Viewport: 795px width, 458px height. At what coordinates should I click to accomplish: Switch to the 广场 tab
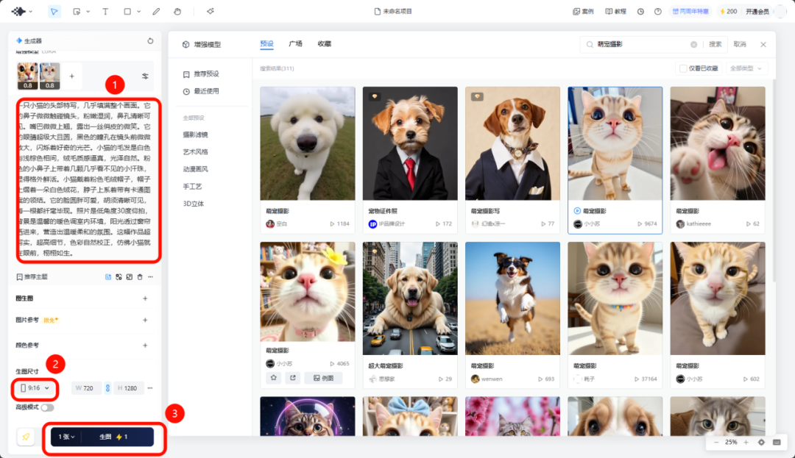coord(296,44)
